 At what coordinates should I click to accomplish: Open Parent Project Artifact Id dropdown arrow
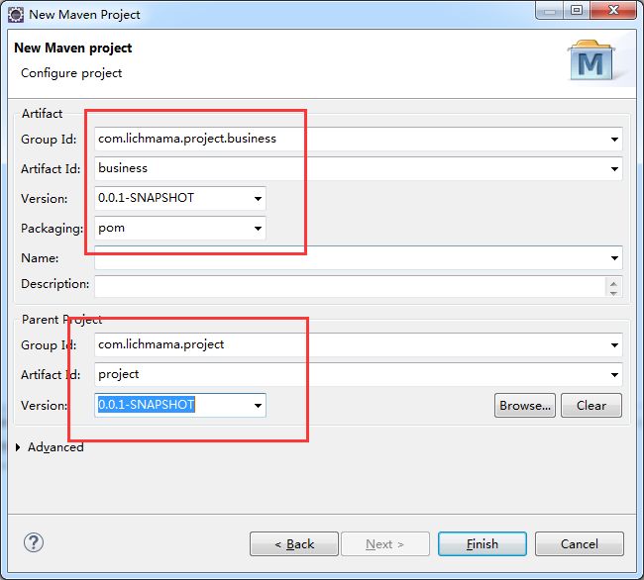tap(614, 374)
